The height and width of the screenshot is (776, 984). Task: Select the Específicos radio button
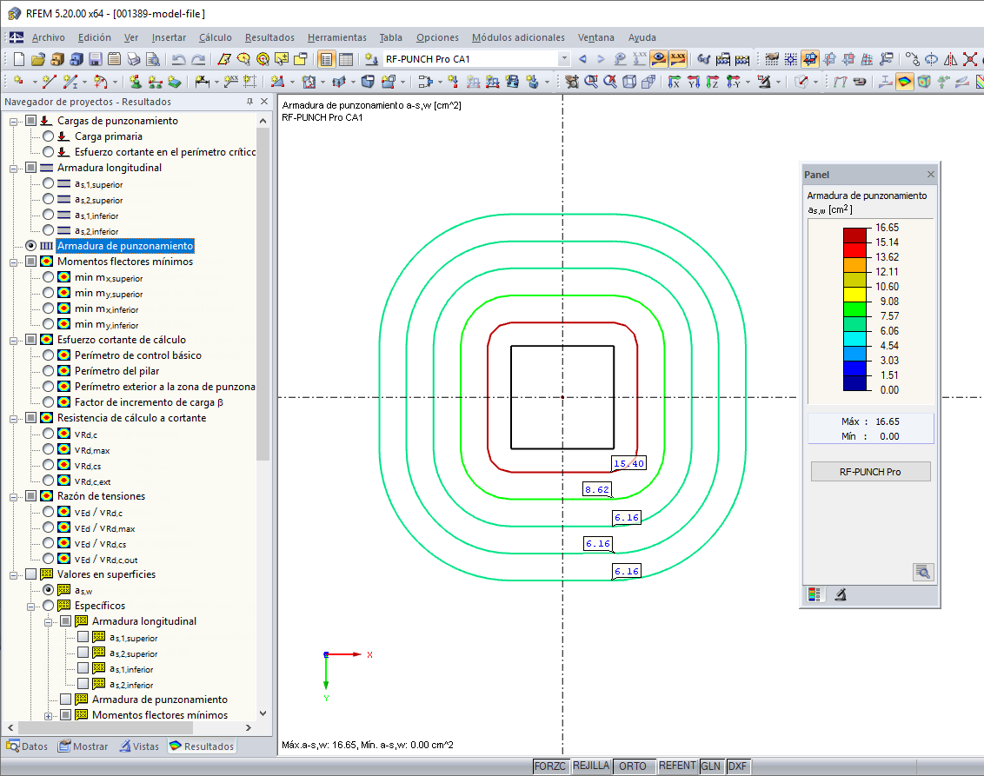click(x=49, y=606)
